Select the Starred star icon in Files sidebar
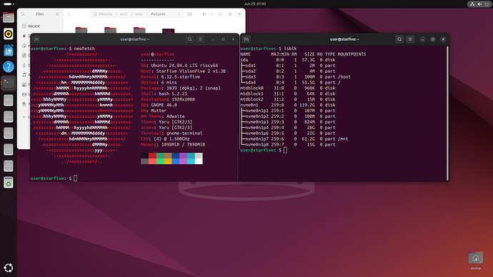493x277 pixels. (x=24, y=36)
